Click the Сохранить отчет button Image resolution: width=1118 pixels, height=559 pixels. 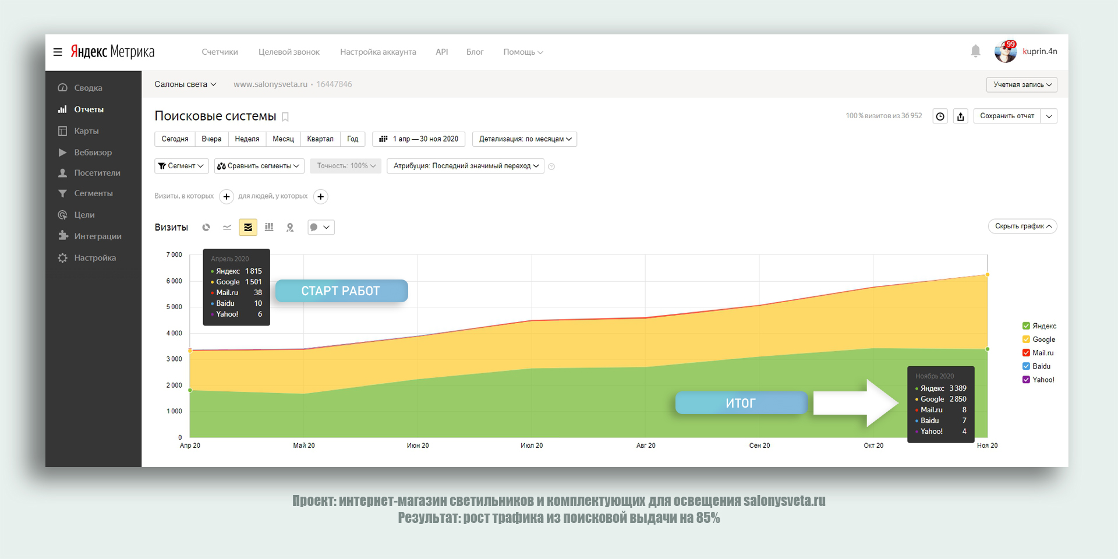pyautogui.click(x=1007, y=116)
